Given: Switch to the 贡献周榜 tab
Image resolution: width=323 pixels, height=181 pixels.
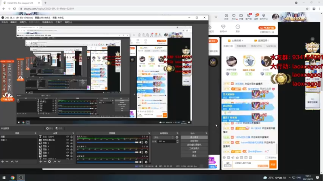Looking at the screenshot, I should (241, 46).
